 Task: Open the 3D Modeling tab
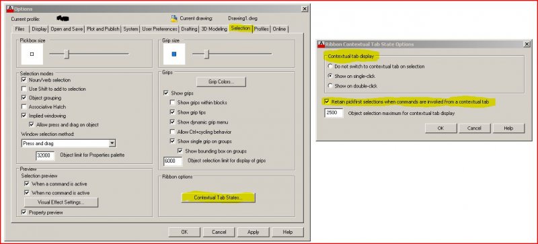point(214,29)
